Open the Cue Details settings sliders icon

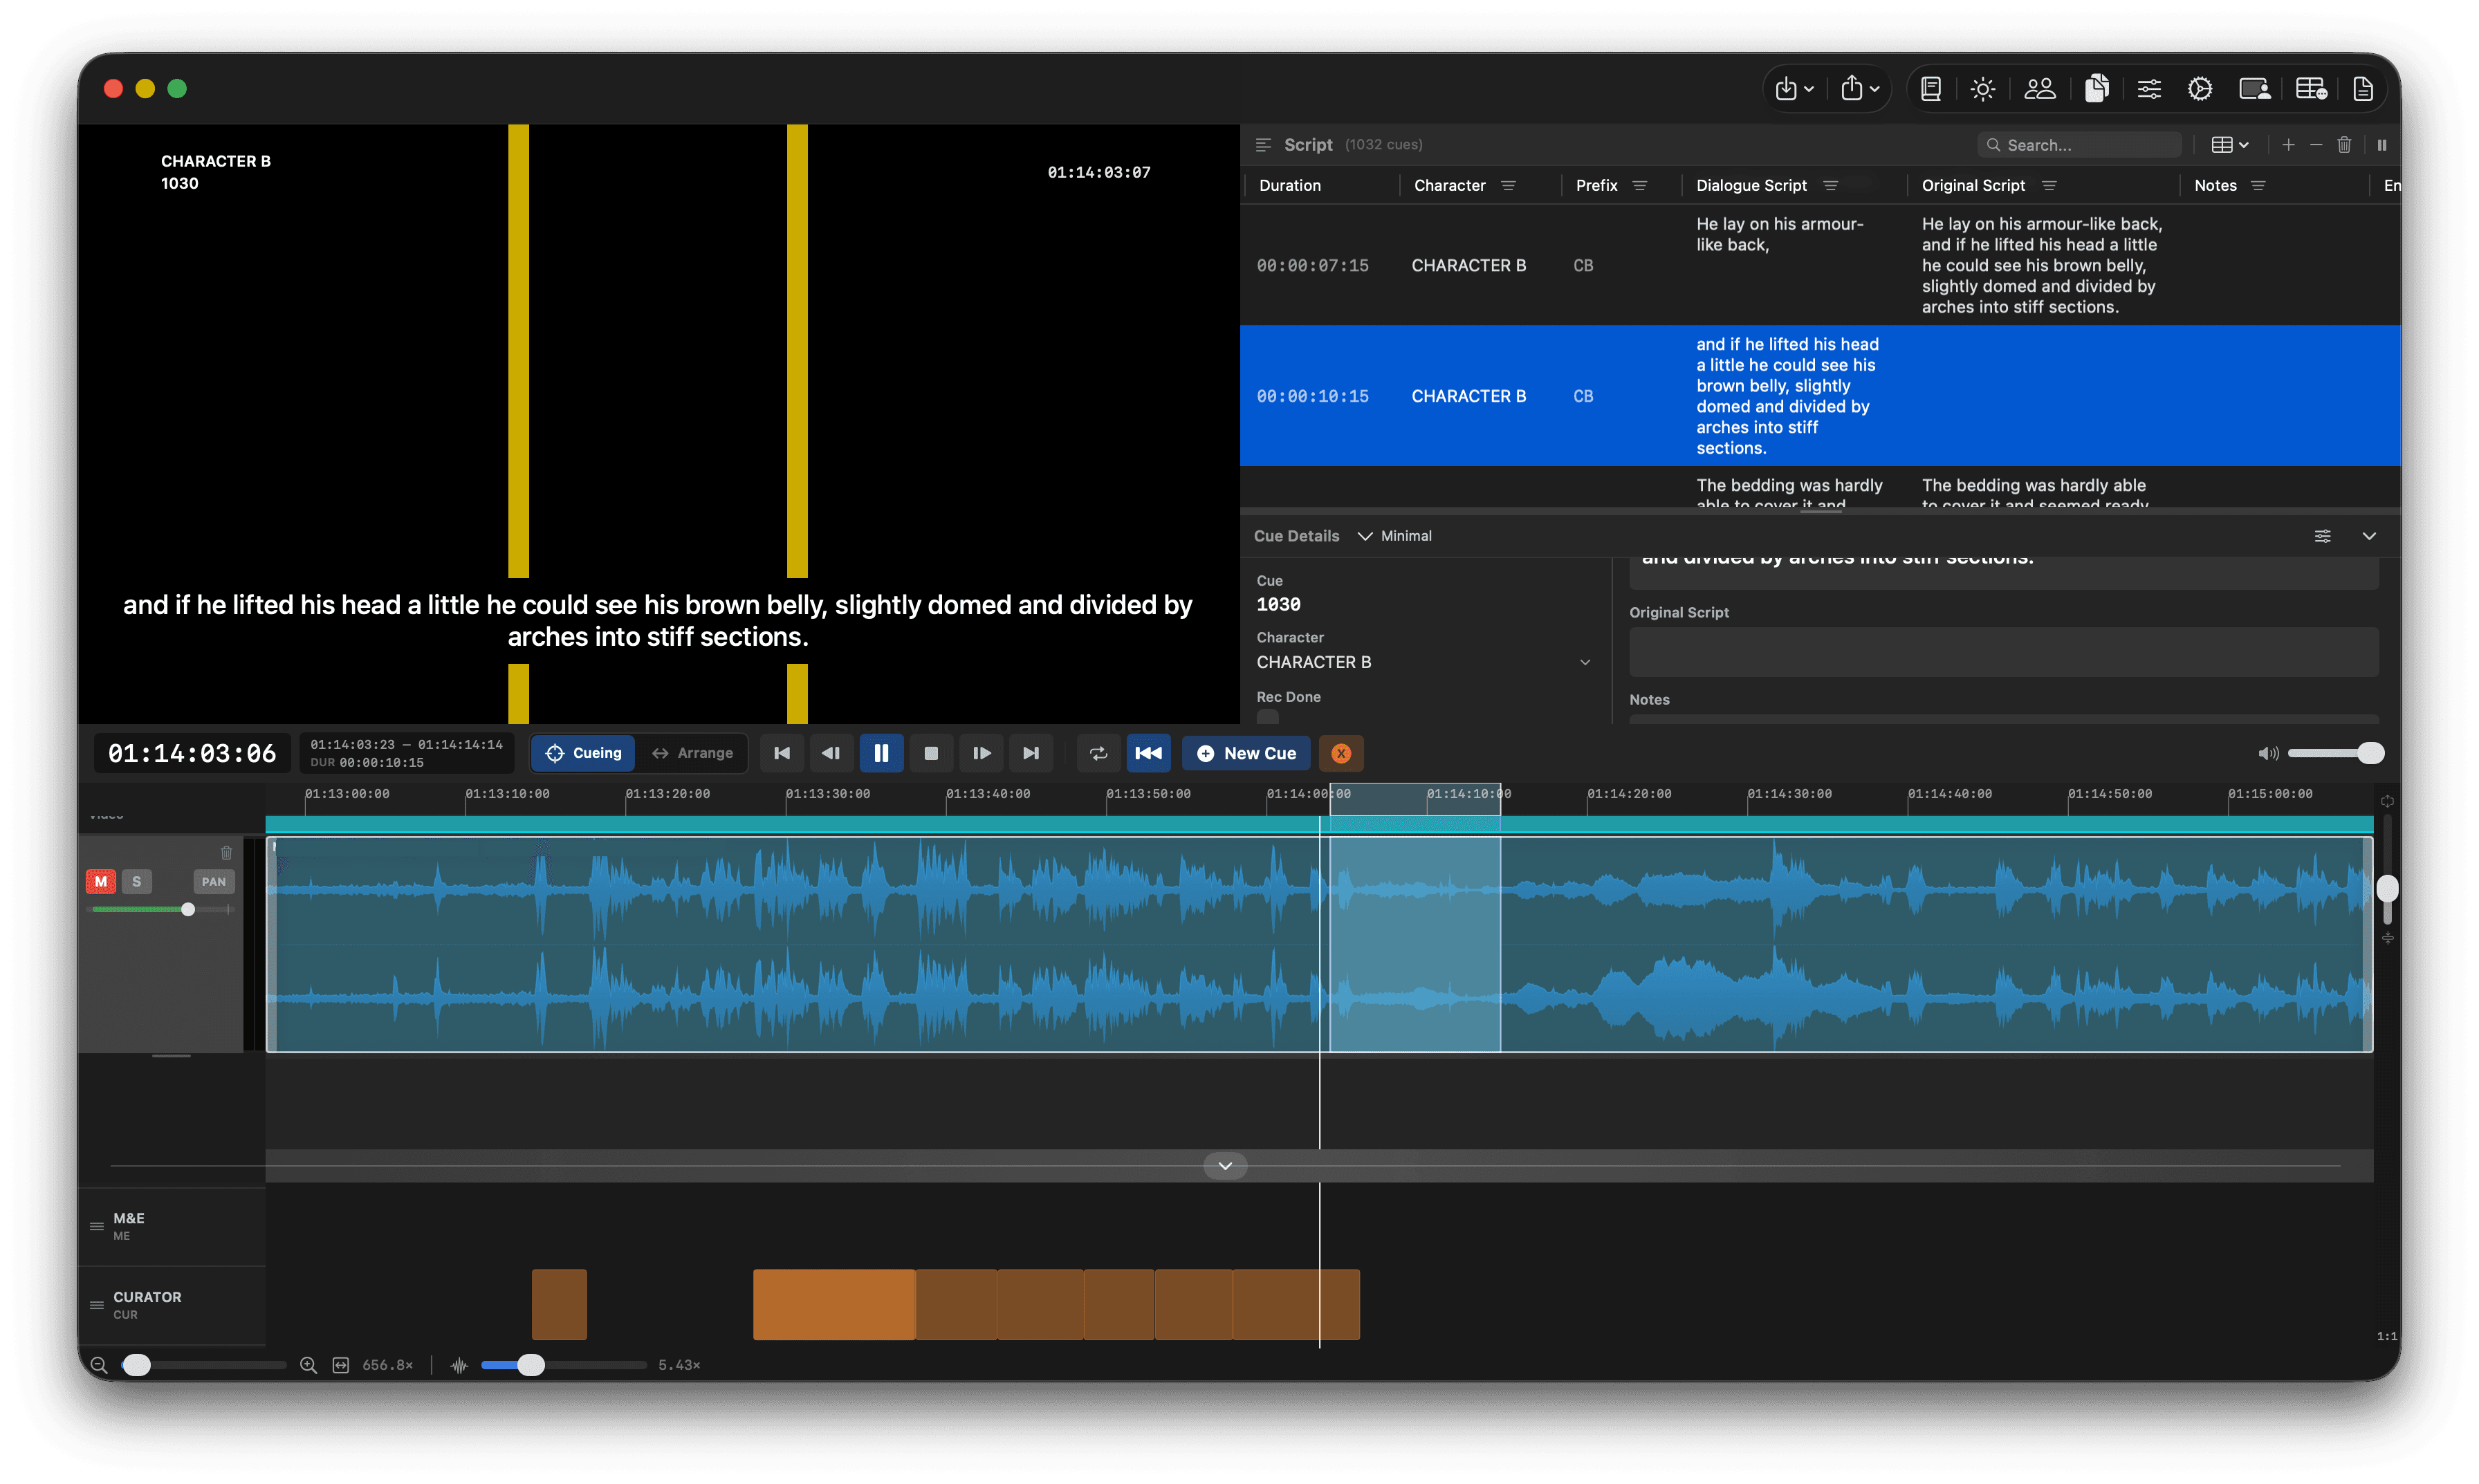[2322, 536]
